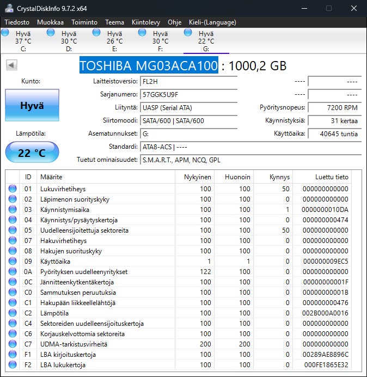This screenshot has width=367, height=377.
Task: Click the status orb for Lämpötila attribute row
Action: [13, 313]
